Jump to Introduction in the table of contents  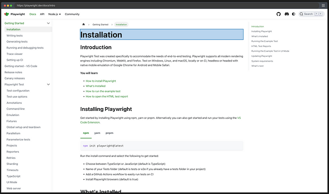(258, 26)
